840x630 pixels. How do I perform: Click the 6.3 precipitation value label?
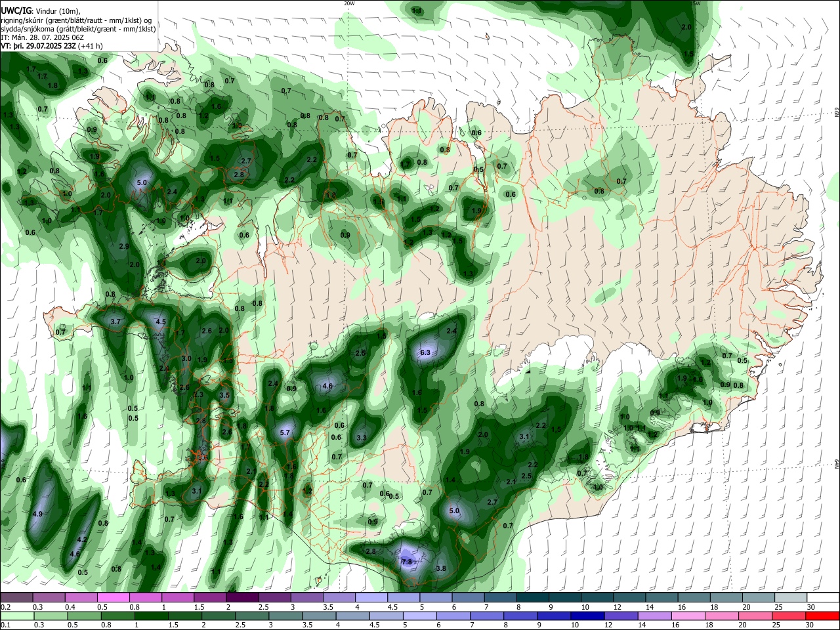[x=425, y=352]
